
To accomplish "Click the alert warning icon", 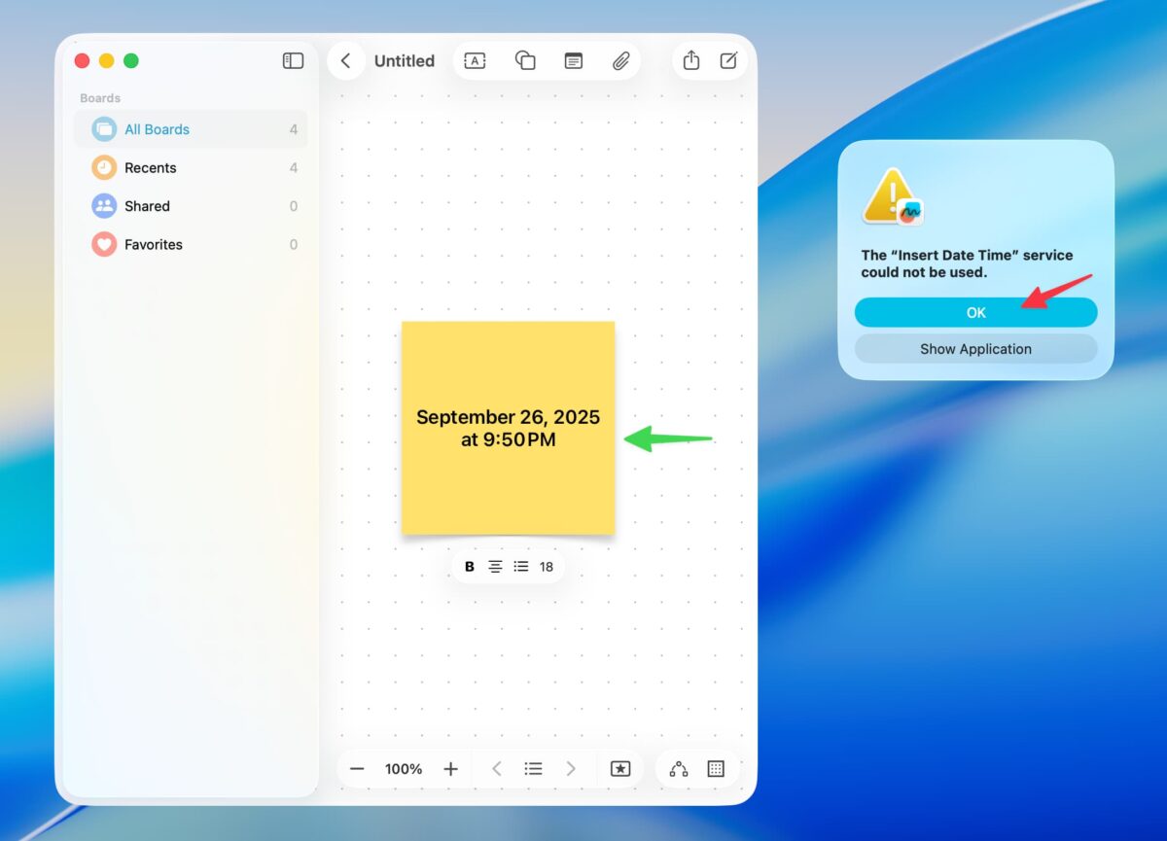I will (x=892, y=196).
